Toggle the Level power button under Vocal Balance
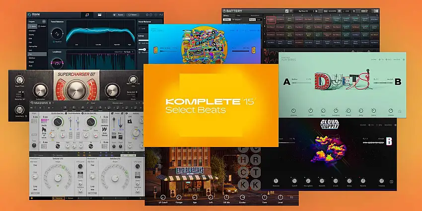 pyautogui.click(x=140, y=28)
